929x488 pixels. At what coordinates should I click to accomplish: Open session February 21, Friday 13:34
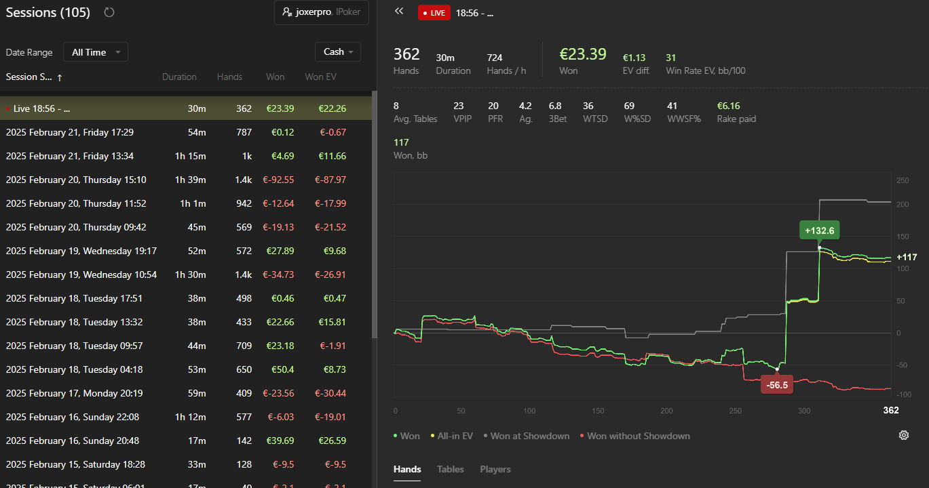pos(186,156)
